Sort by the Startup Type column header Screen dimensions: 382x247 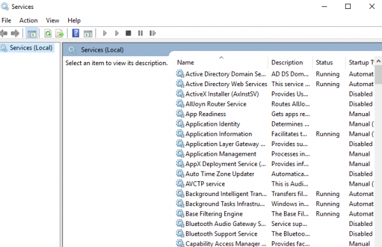pyautogui.click(x=360, y=63)
